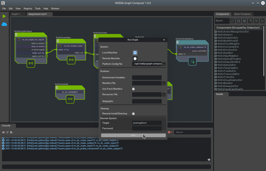Select the Remote Machine radio button

[x=135, y=58]
